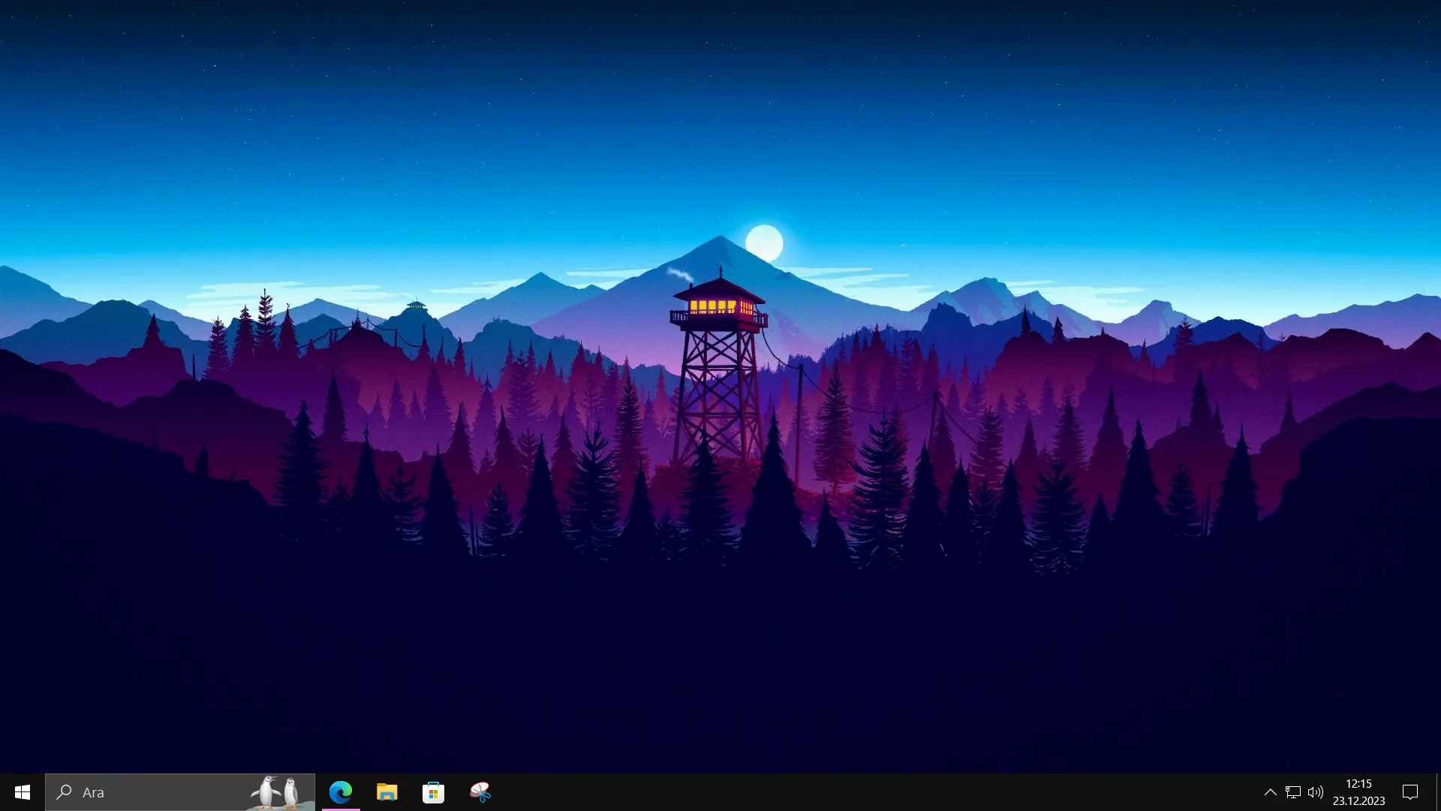This screenshot has height=811, width=1441.
Task: Click the Ara search box
Action: click(x=180, y=792)
